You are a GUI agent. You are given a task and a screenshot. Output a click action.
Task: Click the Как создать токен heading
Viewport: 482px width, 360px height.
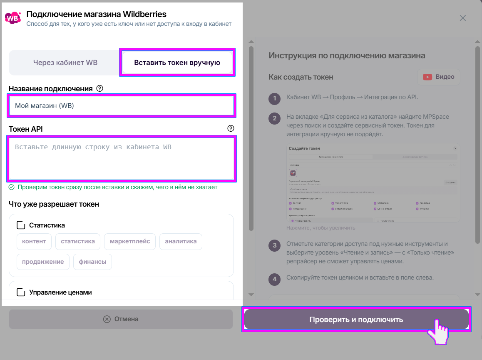301,77
